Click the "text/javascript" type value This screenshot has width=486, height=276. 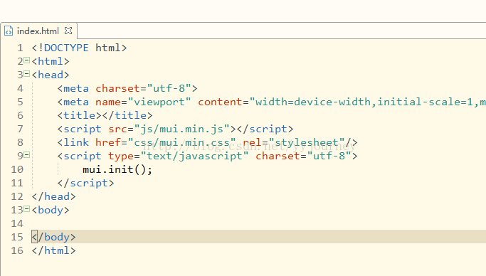tap(194, 156)
